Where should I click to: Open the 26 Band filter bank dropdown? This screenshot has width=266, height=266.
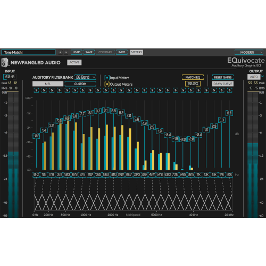pos(86,77)
